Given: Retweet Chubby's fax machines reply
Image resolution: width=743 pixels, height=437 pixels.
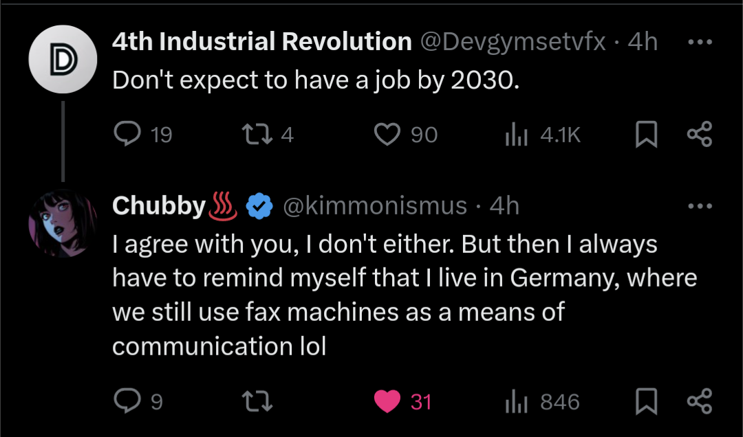Looking at the screenshot, I should coord(260,401).
